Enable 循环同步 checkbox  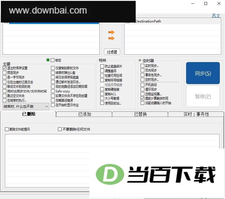(142, 89)
